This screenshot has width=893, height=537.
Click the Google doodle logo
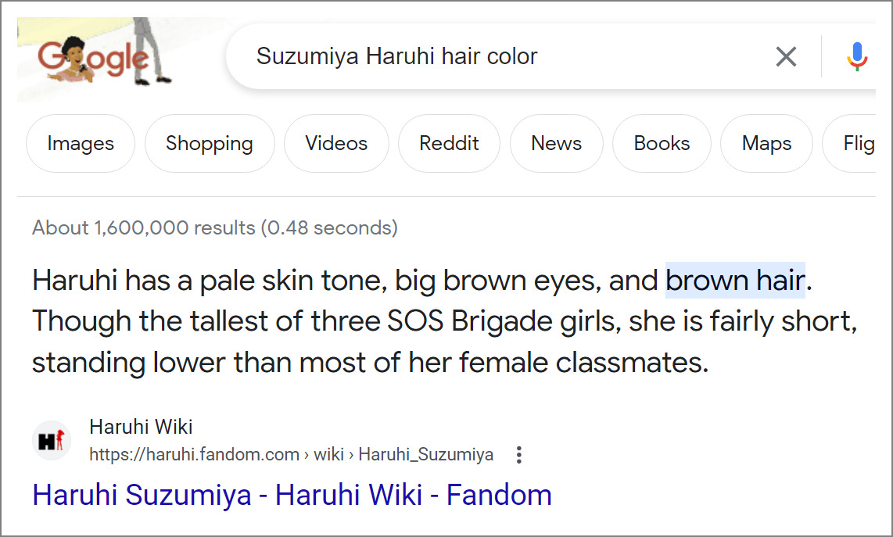[94, 59]
